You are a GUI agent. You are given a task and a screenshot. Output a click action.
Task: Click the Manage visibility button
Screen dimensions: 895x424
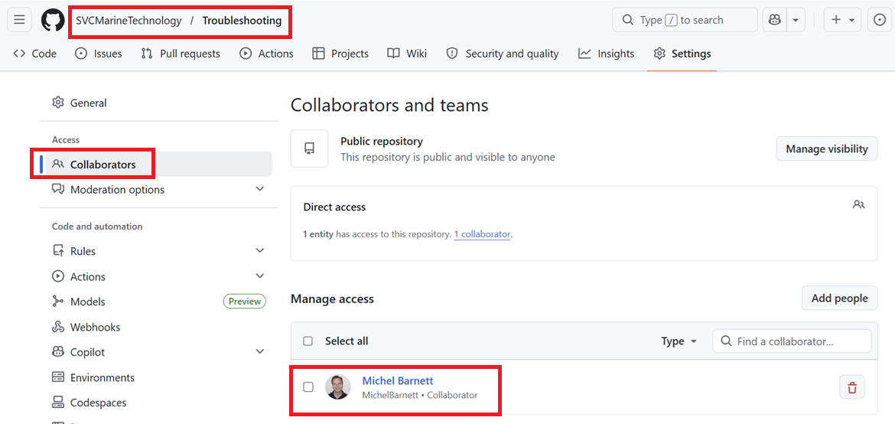pos(826,149)
